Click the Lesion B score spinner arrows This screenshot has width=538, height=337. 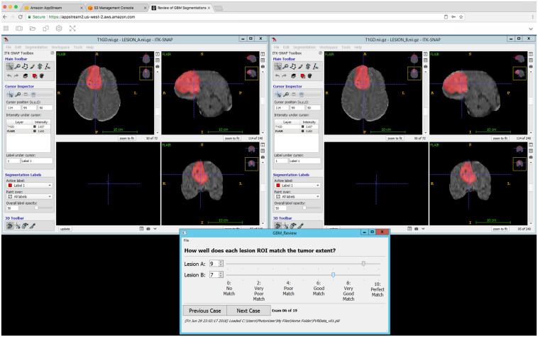(x=221, y=274)
